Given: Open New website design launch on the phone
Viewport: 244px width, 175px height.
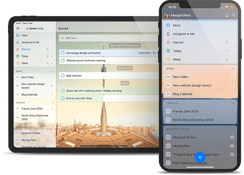Looking at the screenshot, I should [x=200, y=85].
